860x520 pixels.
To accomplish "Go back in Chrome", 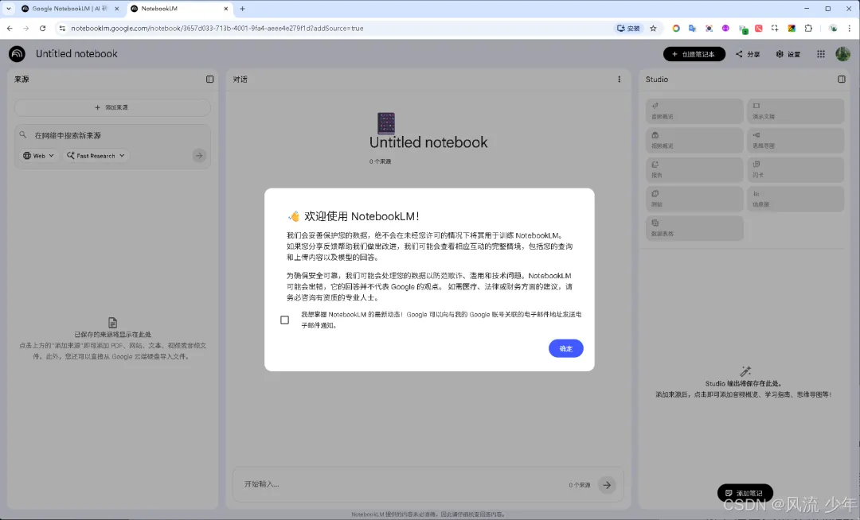I will [x=10, y=29].
